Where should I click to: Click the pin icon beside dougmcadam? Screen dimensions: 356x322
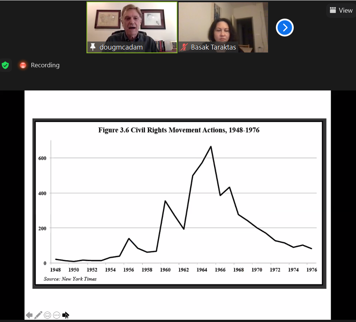point(93,47)
